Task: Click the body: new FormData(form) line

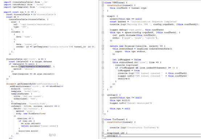Action: click(x=31, y=114)
